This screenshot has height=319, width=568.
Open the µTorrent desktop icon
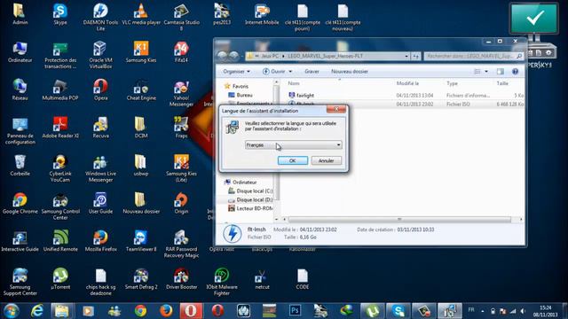[60, 279]
